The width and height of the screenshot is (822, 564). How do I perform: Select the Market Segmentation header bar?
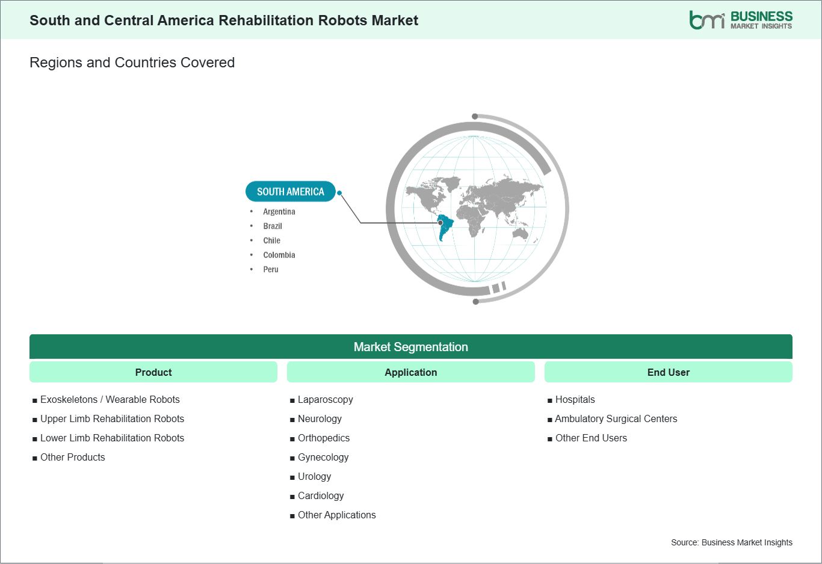pyautogui.click(x=411, y=347)
